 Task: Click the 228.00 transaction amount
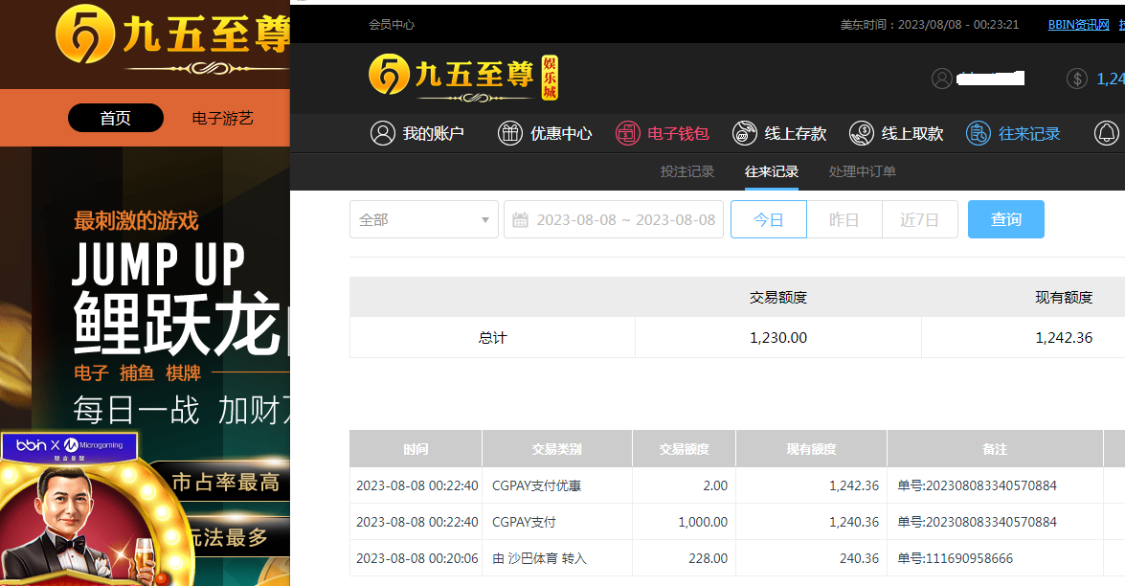[x=709, y=558]
